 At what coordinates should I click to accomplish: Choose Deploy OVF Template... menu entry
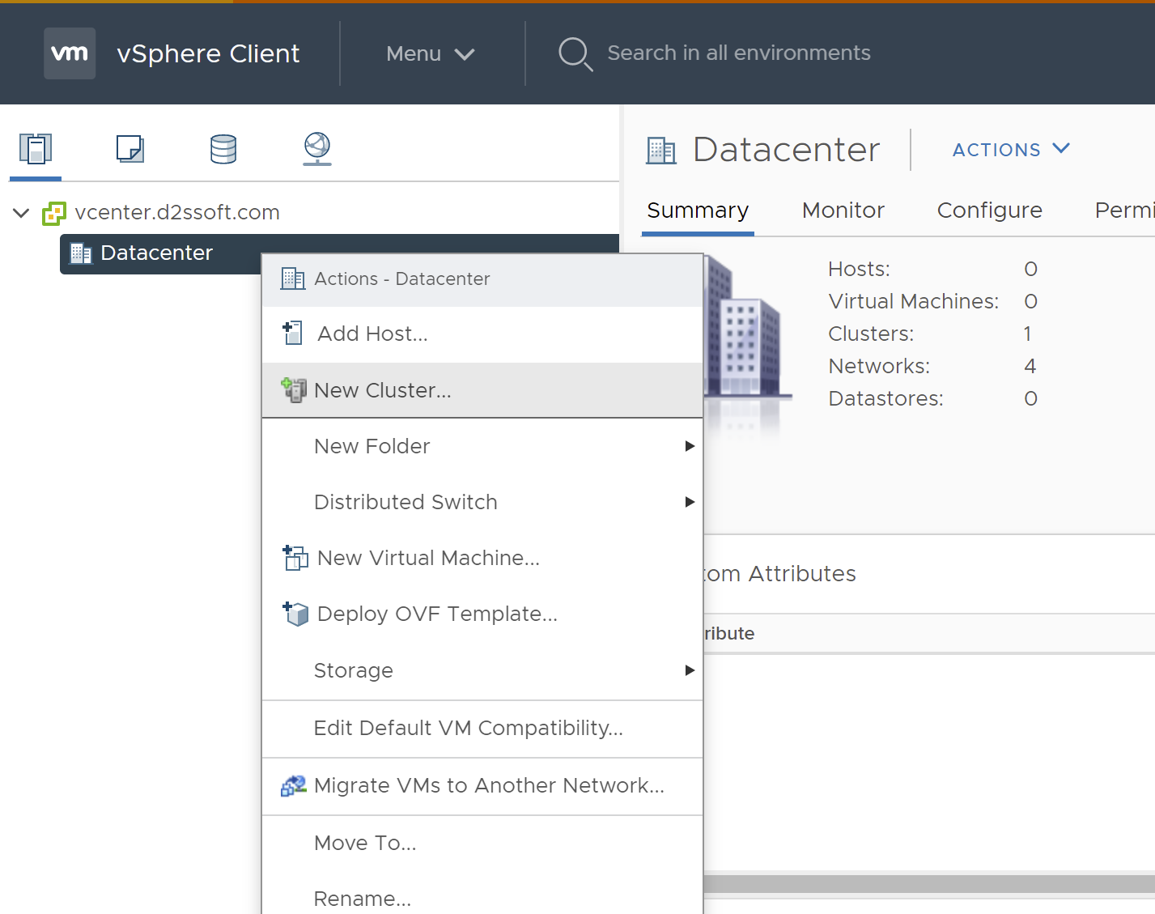pyautogui.click(x=437, y=614)
